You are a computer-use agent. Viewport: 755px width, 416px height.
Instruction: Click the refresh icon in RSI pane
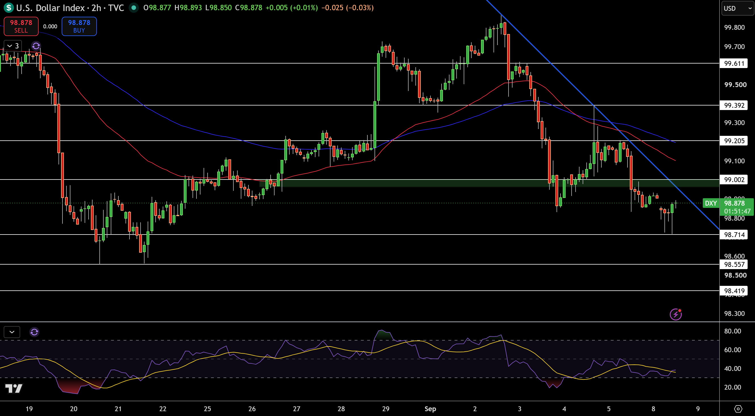click(x=34, y=332)
